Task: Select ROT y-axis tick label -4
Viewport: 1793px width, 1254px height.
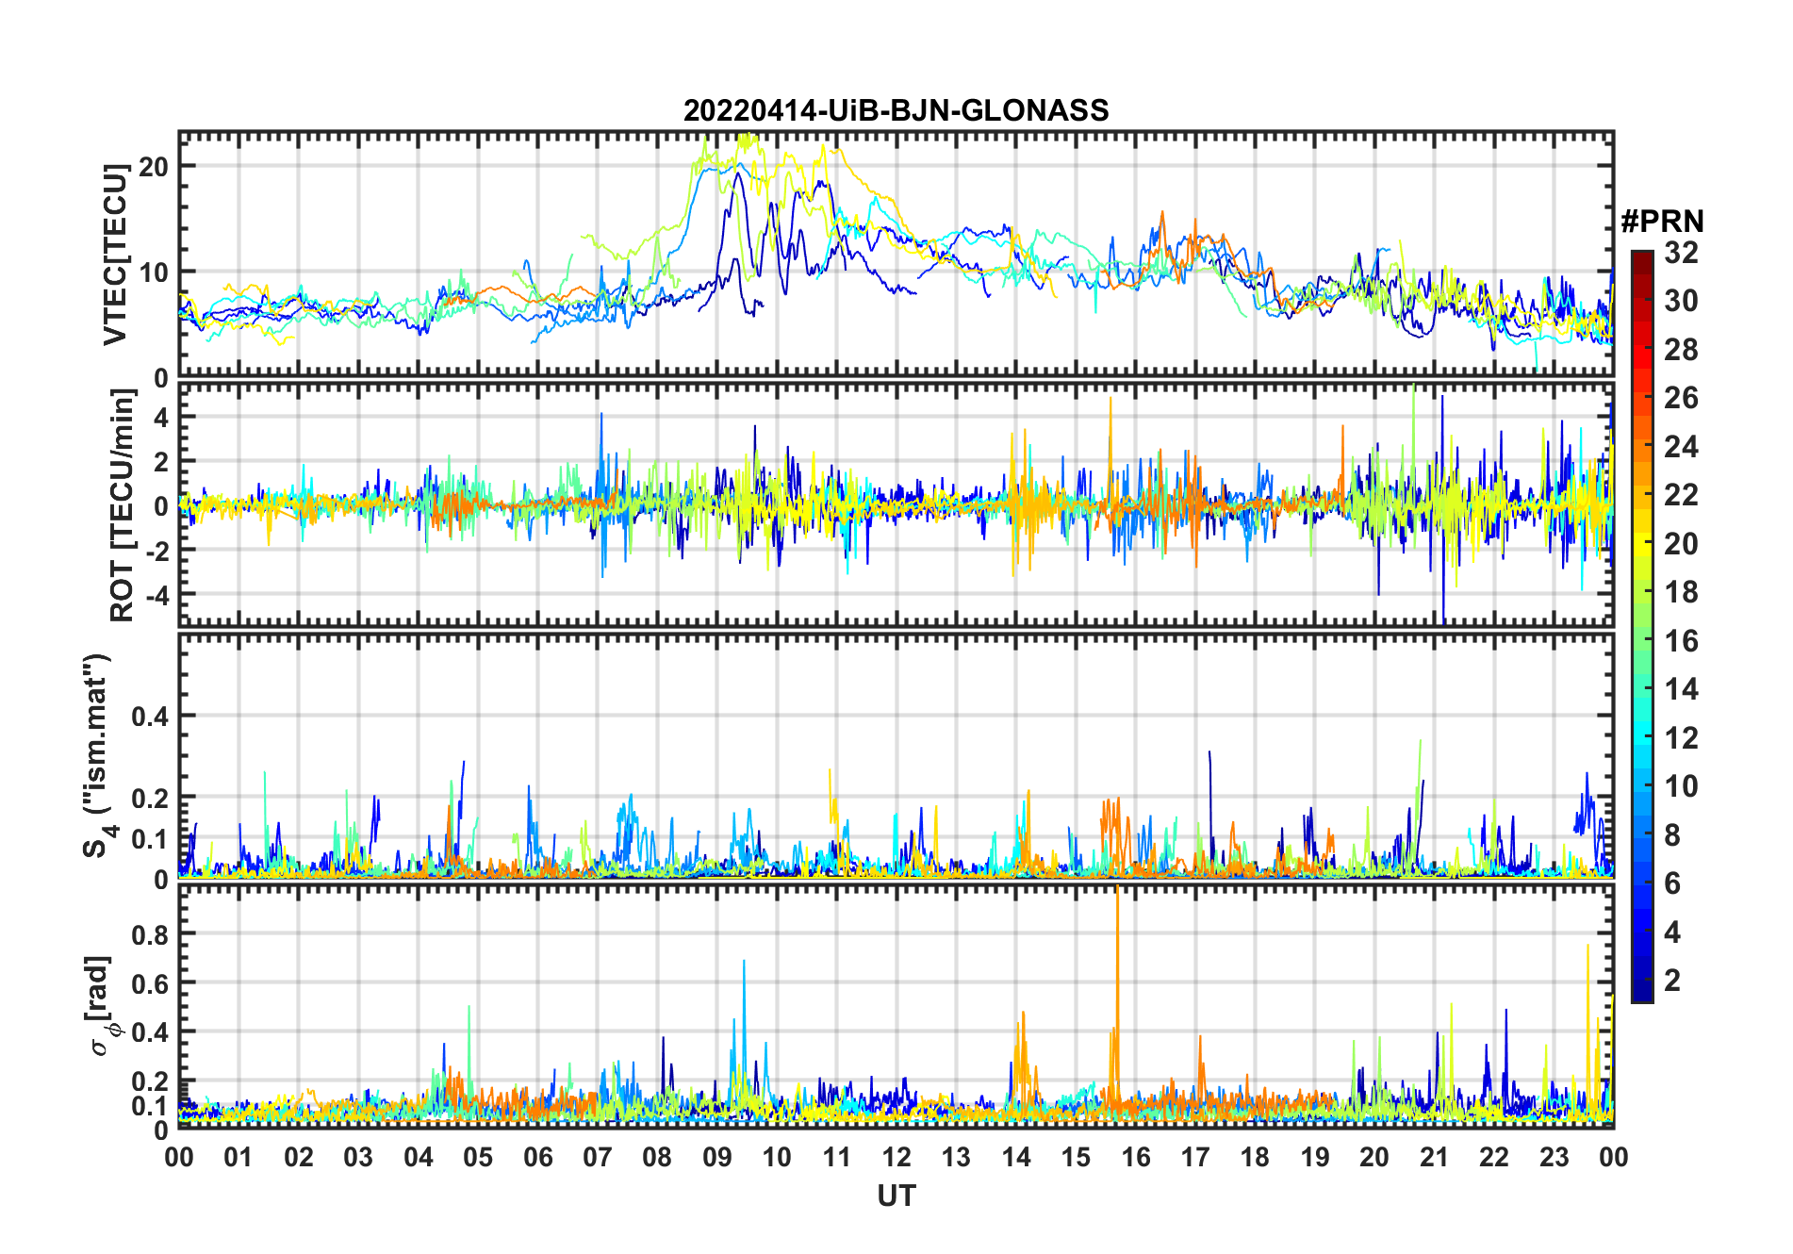Action: [x=158, y=595]
